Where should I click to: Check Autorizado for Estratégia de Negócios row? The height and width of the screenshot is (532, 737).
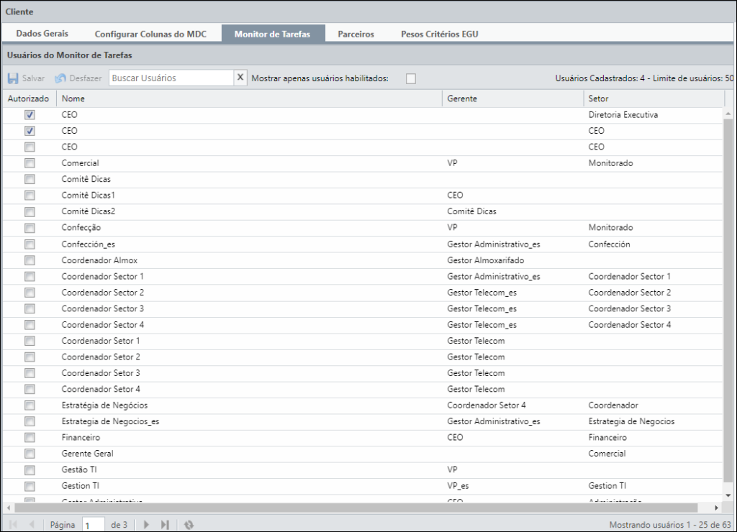pyautogui.click(x=30, y=405)
